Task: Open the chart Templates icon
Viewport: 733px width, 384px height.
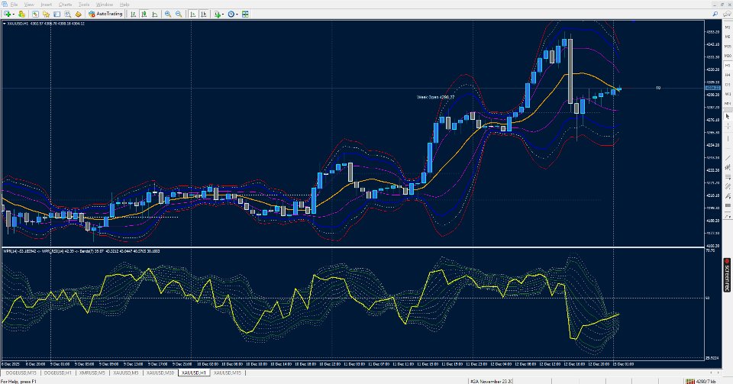Action: click(x=245, y=14)
